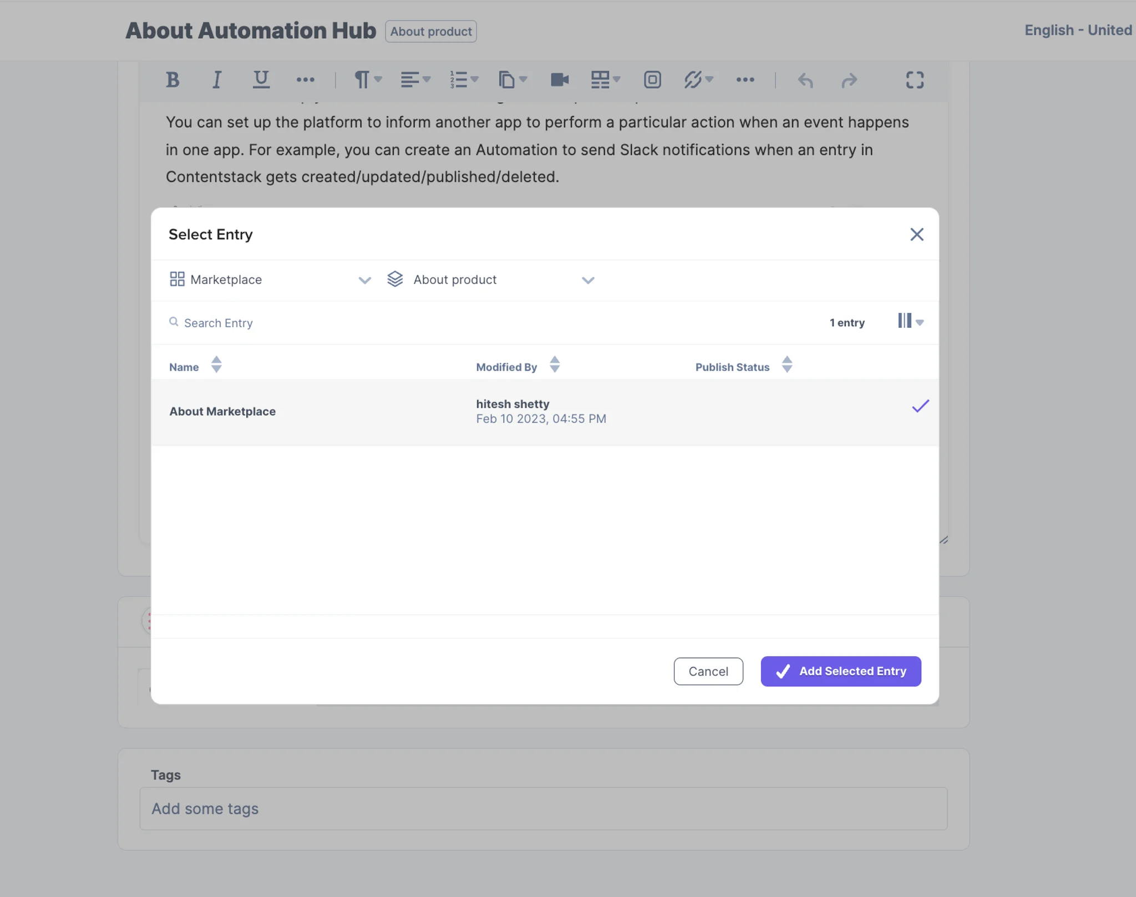
Task: Open the paragraph format dropdown
Action: (x=368, y=80)
